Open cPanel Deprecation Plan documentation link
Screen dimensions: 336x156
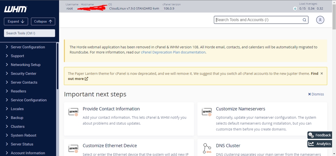(173, 52)
